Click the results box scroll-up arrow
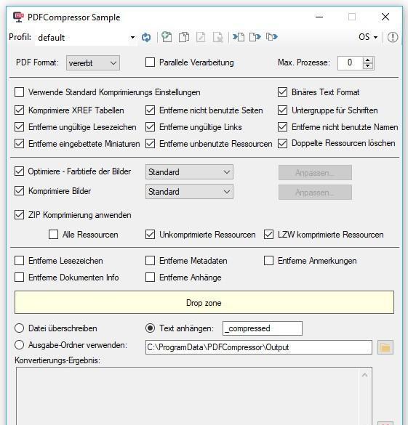Viewport: 408px width, 425px height. click(x=365, y=375)
